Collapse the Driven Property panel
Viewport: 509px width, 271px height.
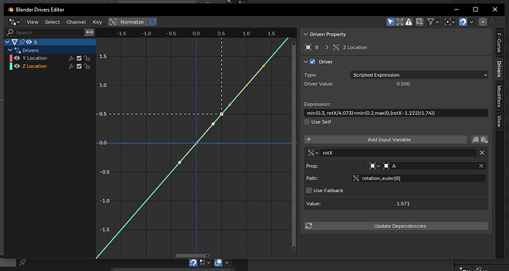tap(305, 35)
